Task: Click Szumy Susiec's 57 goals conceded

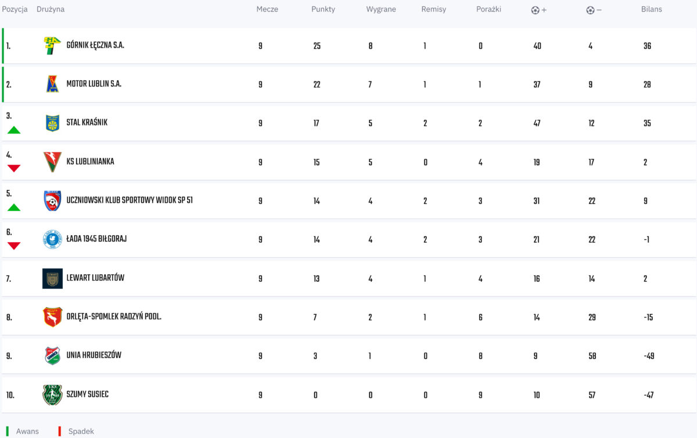Action: pyautogui.click(x=592, y=395)
